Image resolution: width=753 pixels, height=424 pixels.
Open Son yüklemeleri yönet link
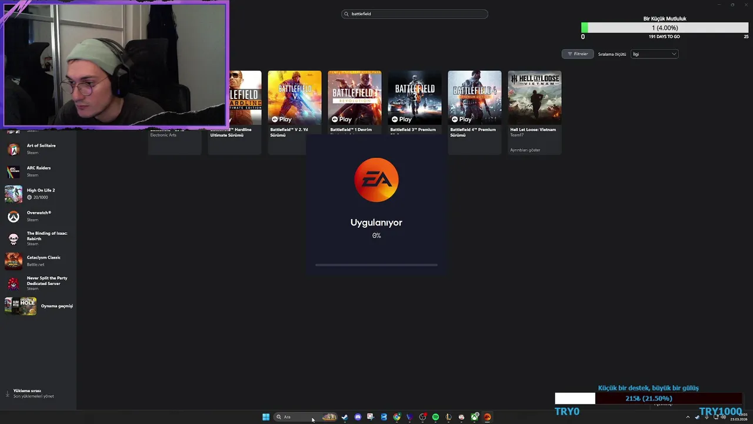(34, 396)
